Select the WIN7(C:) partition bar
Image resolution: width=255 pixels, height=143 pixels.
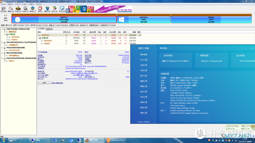[x=64, y=19]
